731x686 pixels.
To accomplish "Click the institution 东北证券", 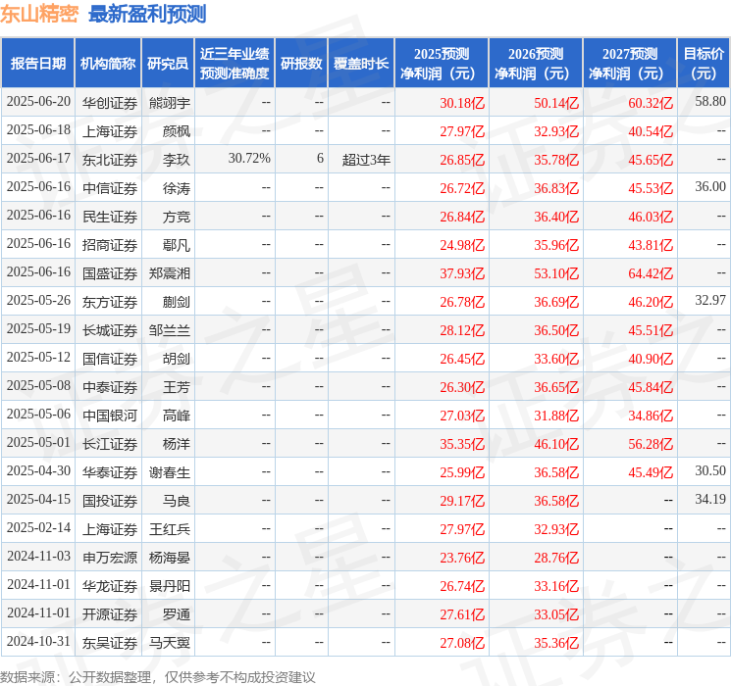I will [110, 160].
